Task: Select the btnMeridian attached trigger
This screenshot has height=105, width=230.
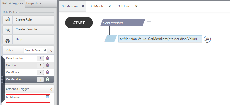Action: click(14, 97)
